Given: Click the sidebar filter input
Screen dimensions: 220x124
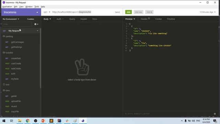Looking at the screenshot, I should pyautogui.click(x=17, y=24).
